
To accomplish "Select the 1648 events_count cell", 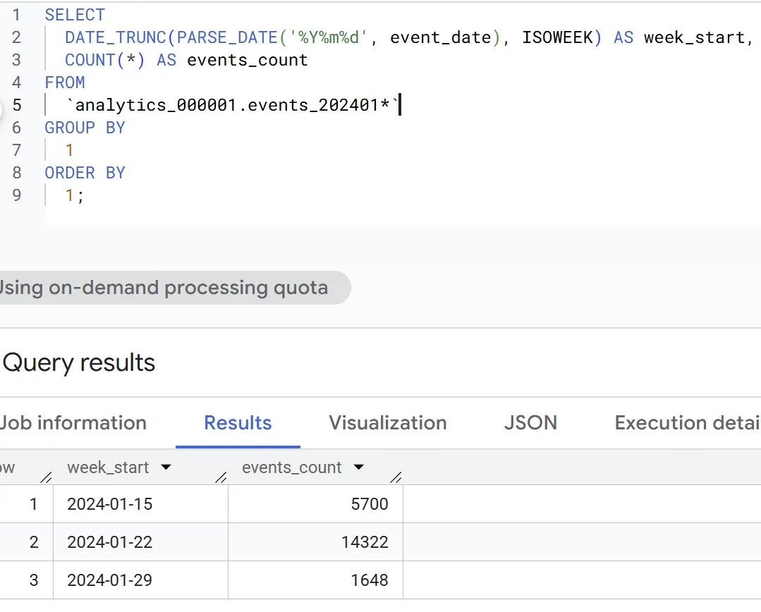I will point(315,580).
